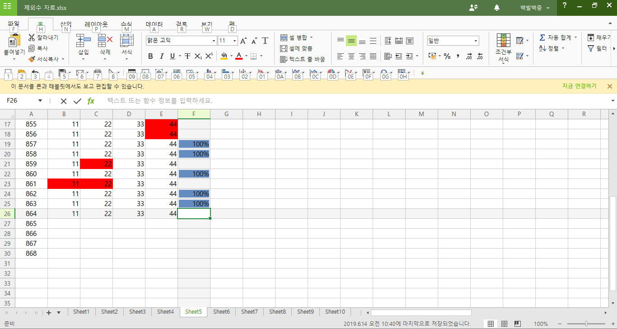Click the percent style icon

tap(447, 56)
